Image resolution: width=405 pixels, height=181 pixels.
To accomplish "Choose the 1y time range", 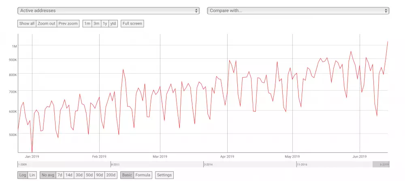I will click(x=105, y=23).
